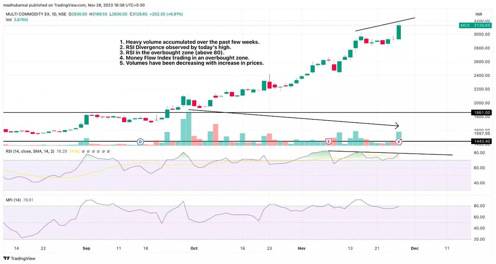Click the lightning bolt event icon

point(399,141)
